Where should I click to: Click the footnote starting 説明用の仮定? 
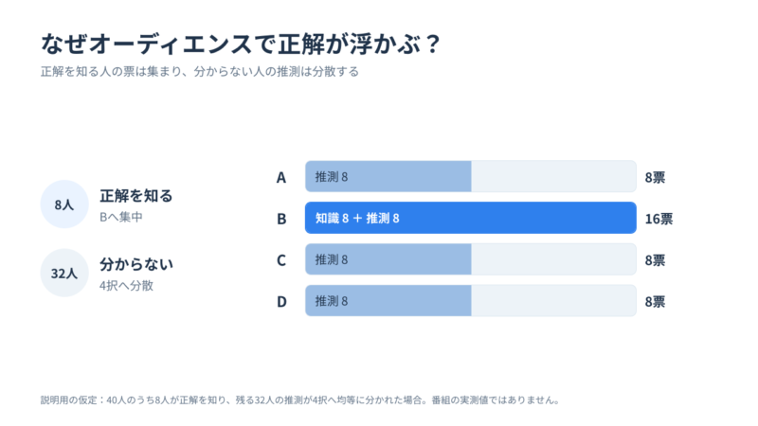click(299, 399)
